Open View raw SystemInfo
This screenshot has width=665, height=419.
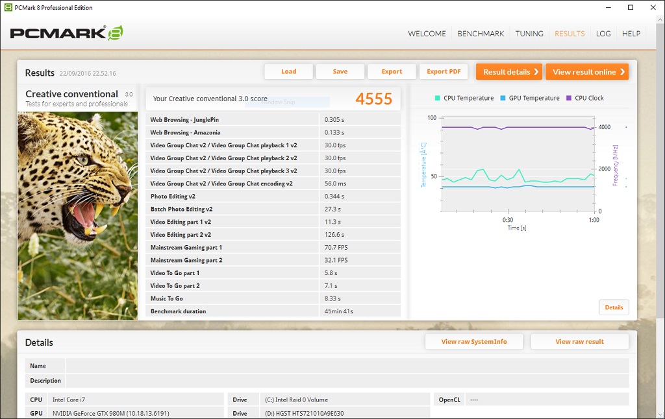coord(474,342)
